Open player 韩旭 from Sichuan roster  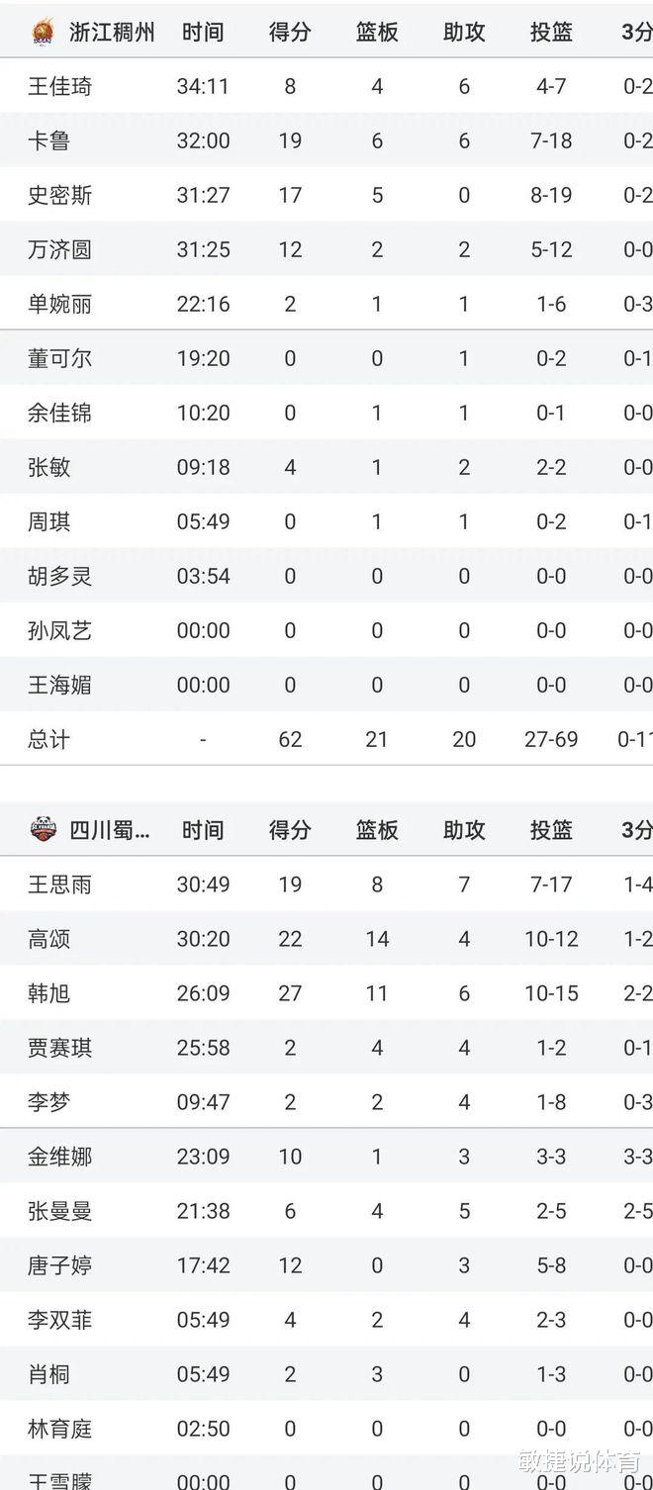point(48,993)
